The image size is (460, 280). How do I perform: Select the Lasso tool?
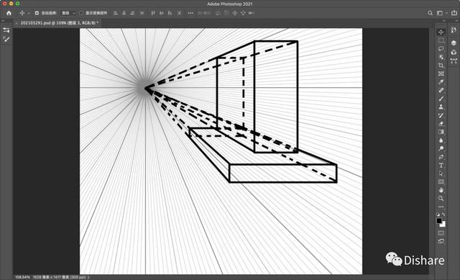(x=441, y=48)
